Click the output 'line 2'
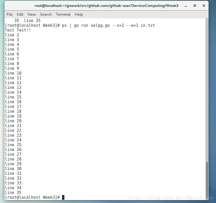Image resolution: width=216 pixels, height=203 pixels. 12,35
